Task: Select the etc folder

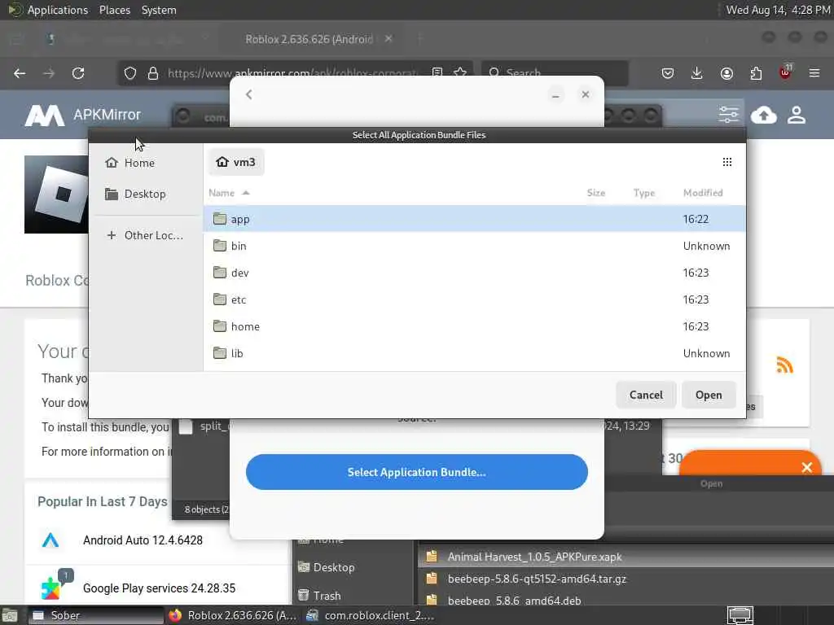Action: tap(474, 299)
